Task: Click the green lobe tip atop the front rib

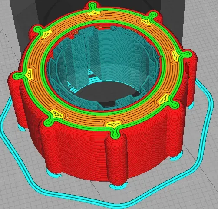Action: pos(115,134)
